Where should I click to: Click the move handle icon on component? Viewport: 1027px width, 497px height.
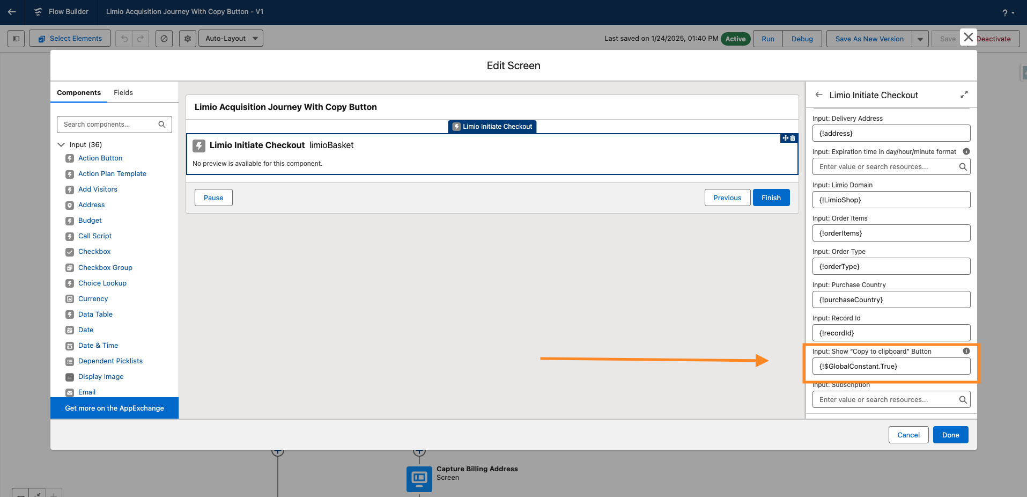[x=785, y=138]
